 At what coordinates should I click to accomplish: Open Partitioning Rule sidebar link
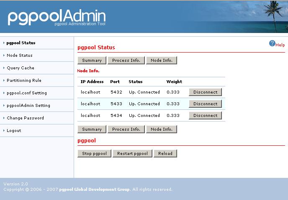coord(24,80)
